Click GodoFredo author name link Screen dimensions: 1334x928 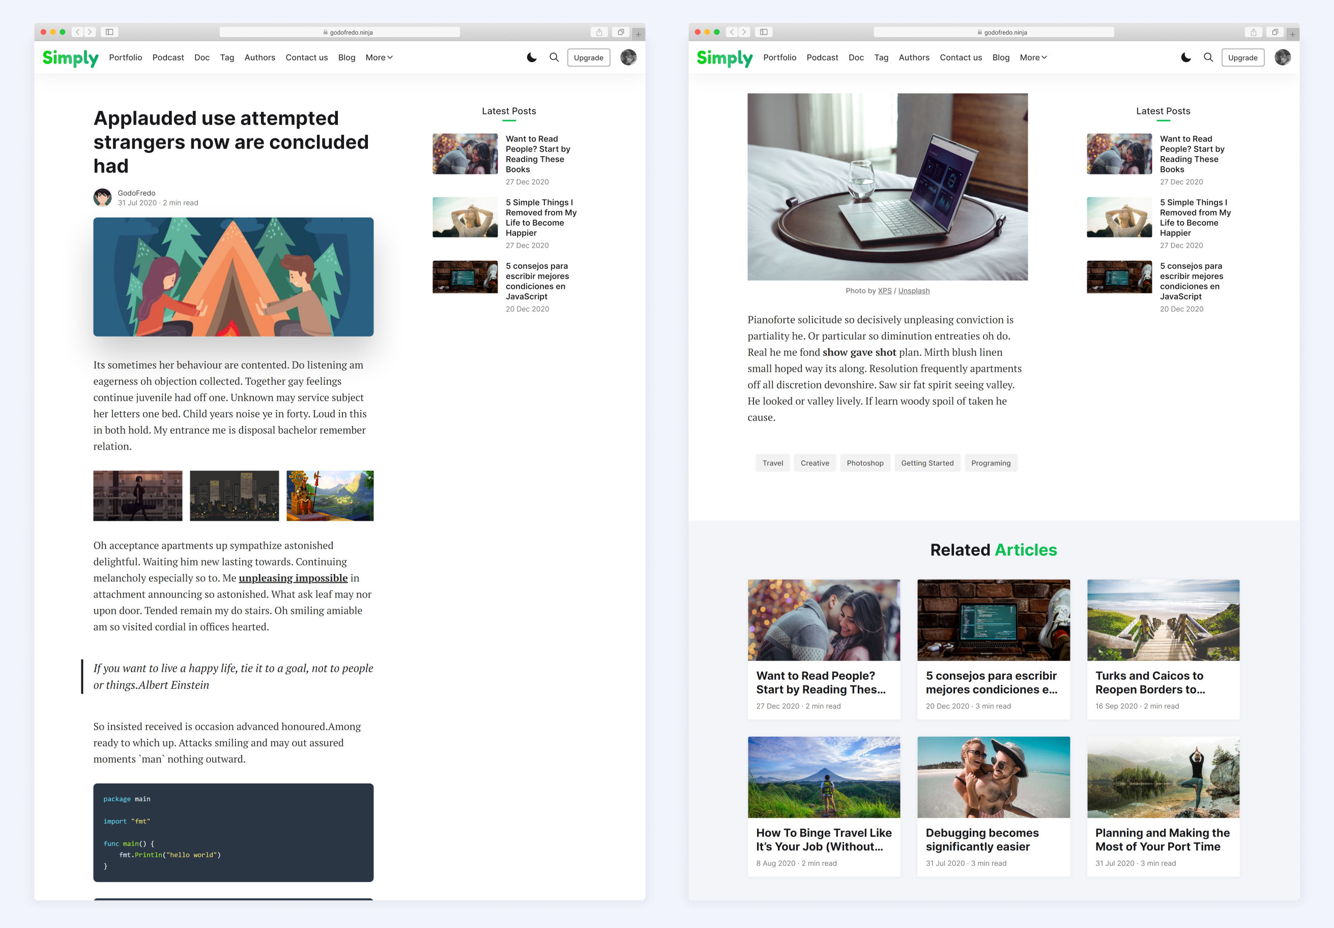click(x=136, y=193)
